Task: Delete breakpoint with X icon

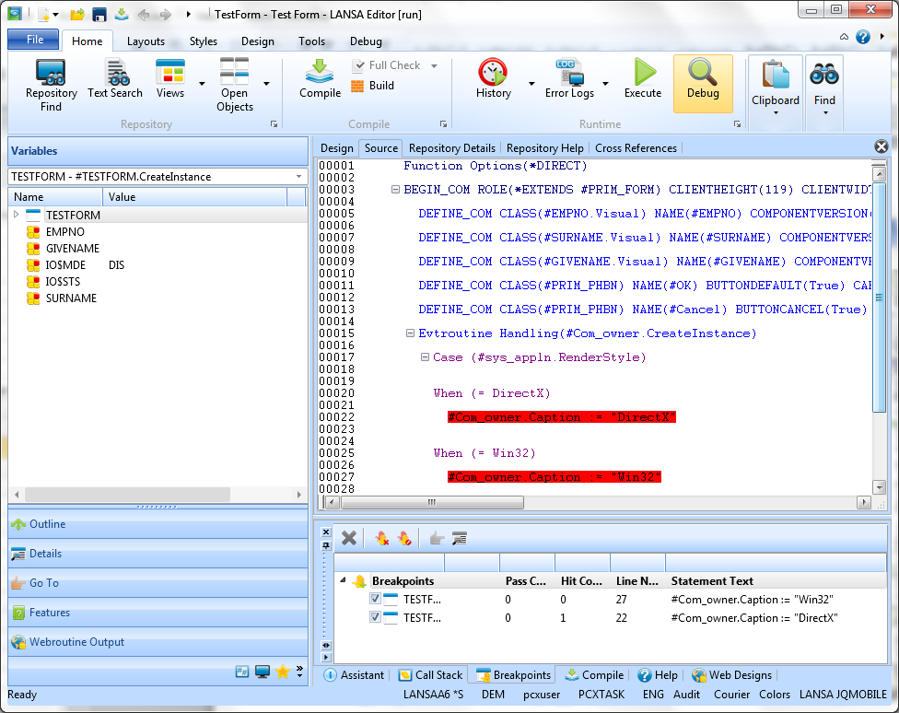Action: [349, 538]
